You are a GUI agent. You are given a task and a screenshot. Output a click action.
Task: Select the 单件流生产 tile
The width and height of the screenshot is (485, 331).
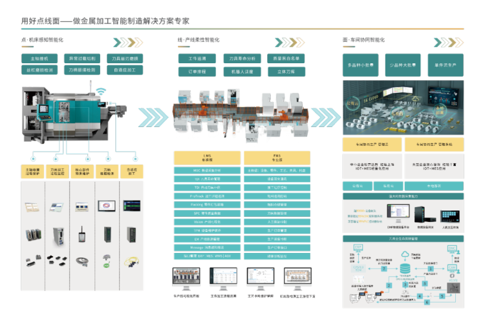pyautogui.click(x=444, y=66)
